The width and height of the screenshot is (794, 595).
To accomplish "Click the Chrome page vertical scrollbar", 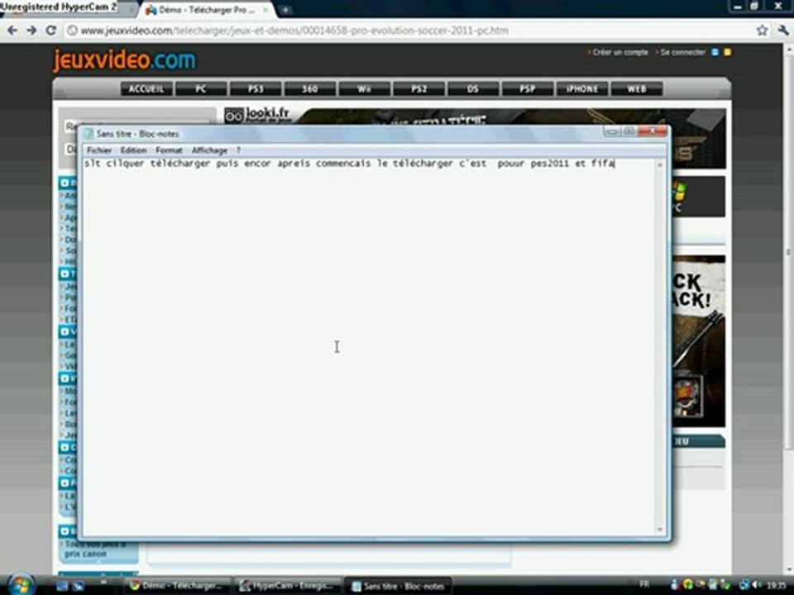I will point(788,253).
